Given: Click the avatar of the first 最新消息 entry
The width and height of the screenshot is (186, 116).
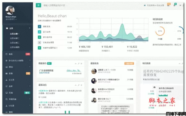Looking at the screenshot, I should point(94,71).
